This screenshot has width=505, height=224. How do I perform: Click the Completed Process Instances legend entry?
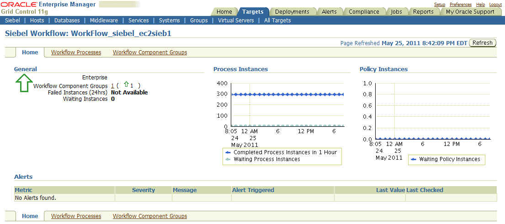[x=282, y=152]
